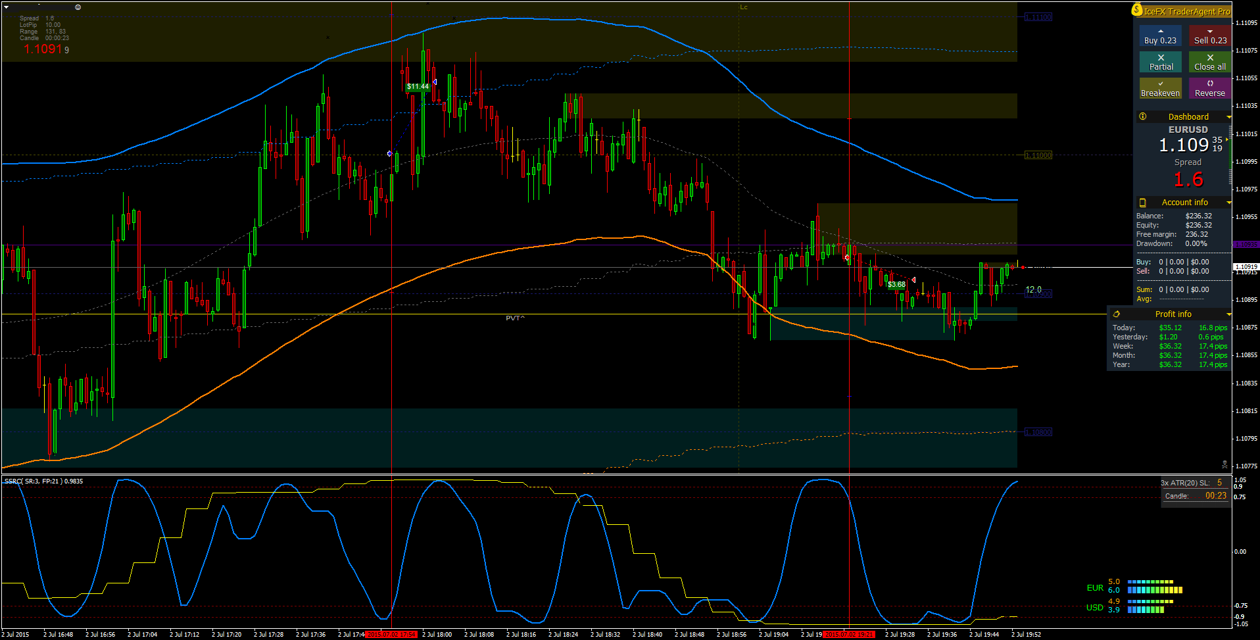Click the EUR currency strength meter bars
This screenshot has width=1260, height=640.
[x=1155, y=586]
